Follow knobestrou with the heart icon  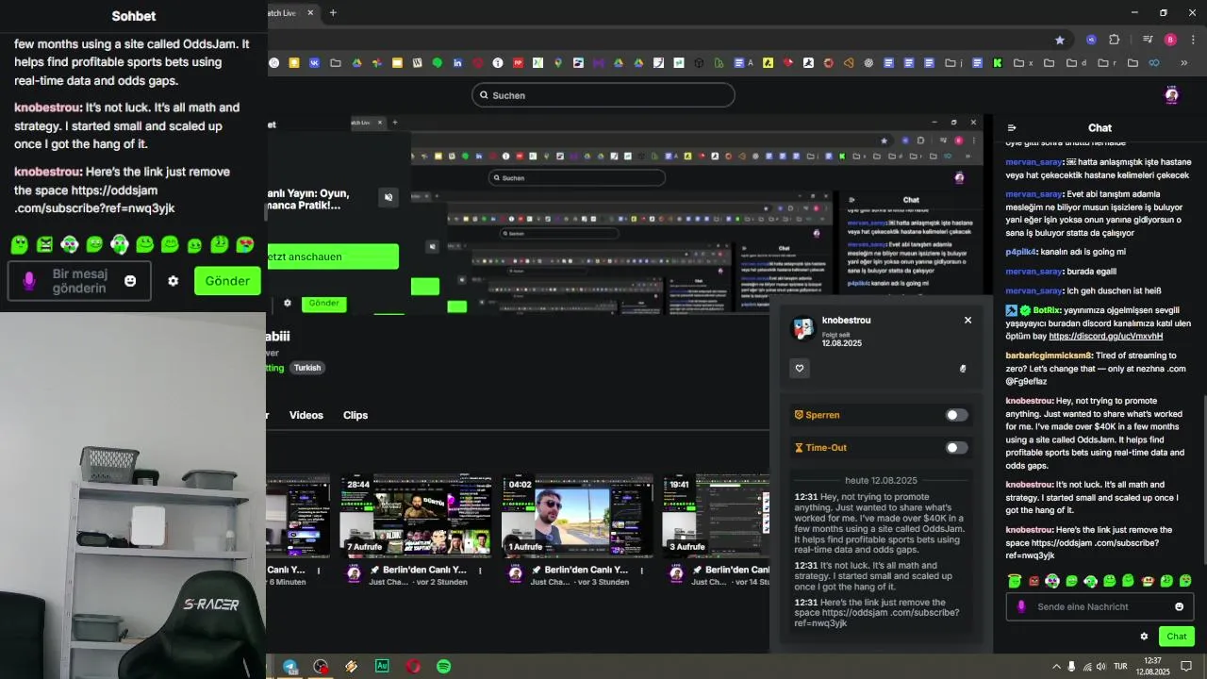click(x=800, y=369)
